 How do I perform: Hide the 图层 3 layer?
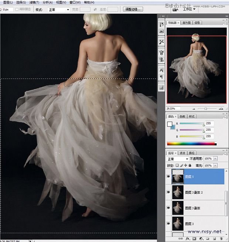pos(168,223)
